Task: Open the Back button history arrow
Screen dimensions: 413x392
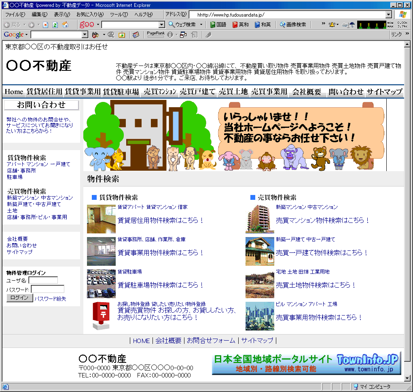Action: [x=24, y=25]
